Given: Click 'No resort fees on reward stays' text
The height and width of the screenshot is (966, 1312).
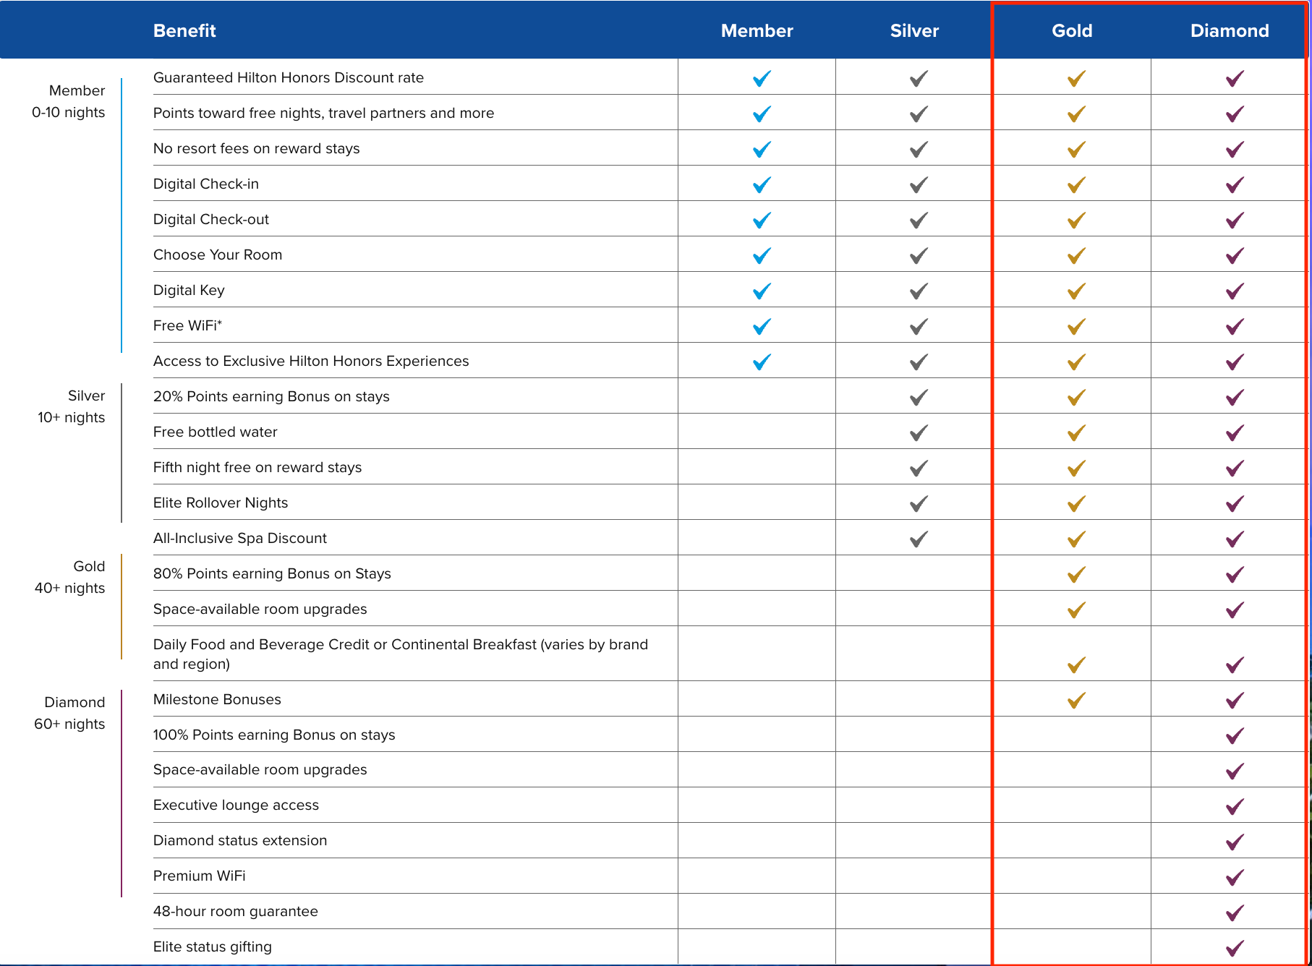Looking at the screenshot, I should click(257, 148).
